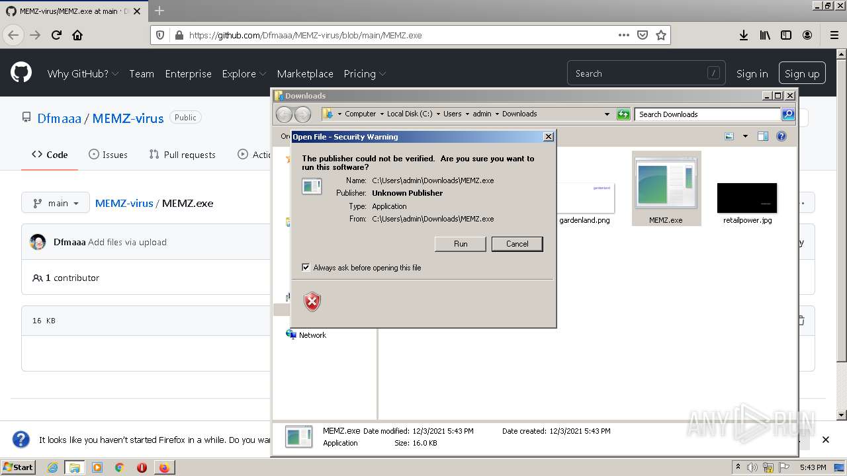This screenshot has width=847, height=476.
Task: Save page to Pocket
Action: click(x=642, y=35)
